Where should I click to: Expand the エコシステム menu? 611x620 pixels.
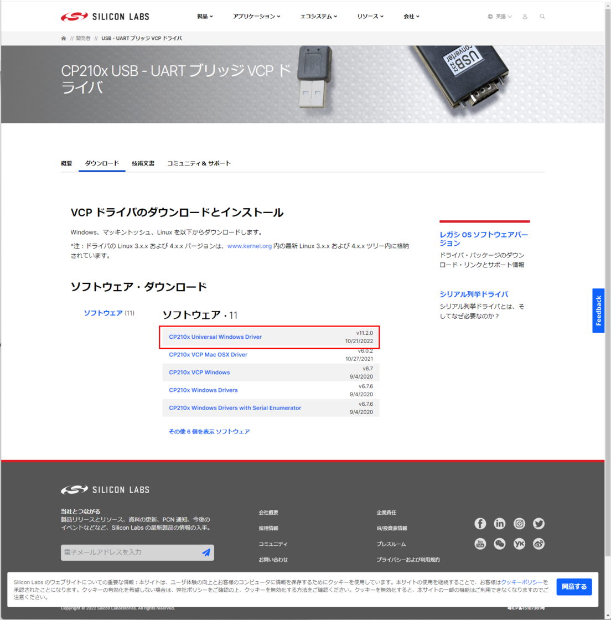tap(319, 17)
